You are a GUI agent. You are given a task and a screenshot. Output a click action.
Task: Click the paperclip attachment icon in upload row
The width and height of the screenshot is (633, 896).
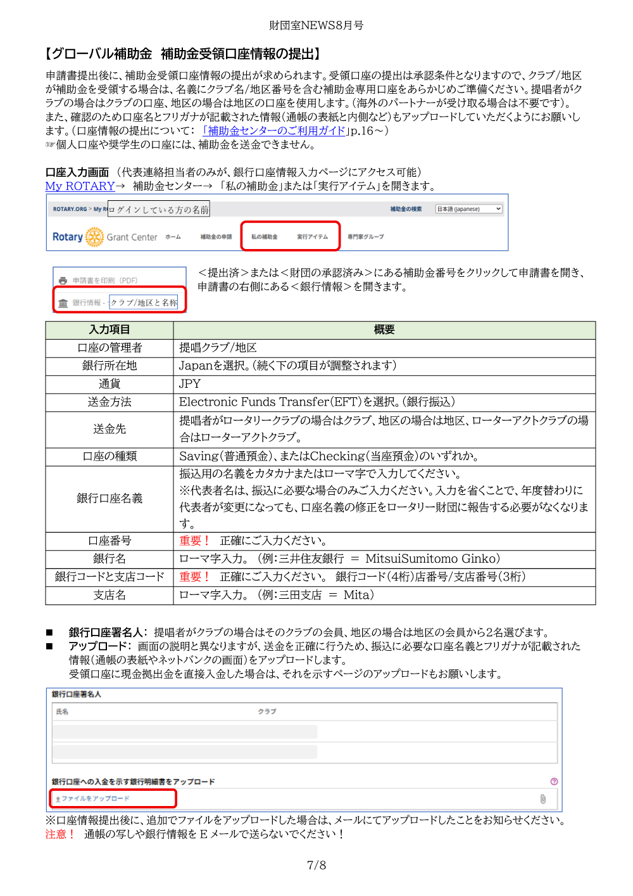tap(542, 799)
